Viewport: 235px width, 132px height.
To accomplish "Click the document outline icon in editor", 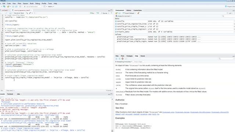I will [x=111, y=13].
